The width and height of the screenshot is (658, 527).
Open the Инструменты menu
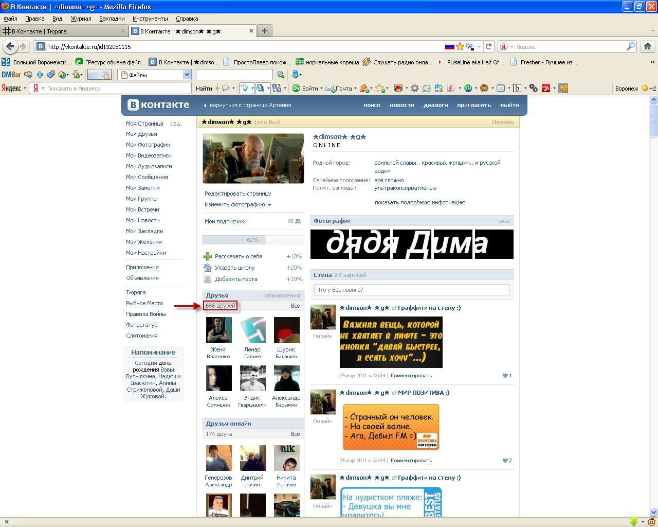[x=150, y=19]
